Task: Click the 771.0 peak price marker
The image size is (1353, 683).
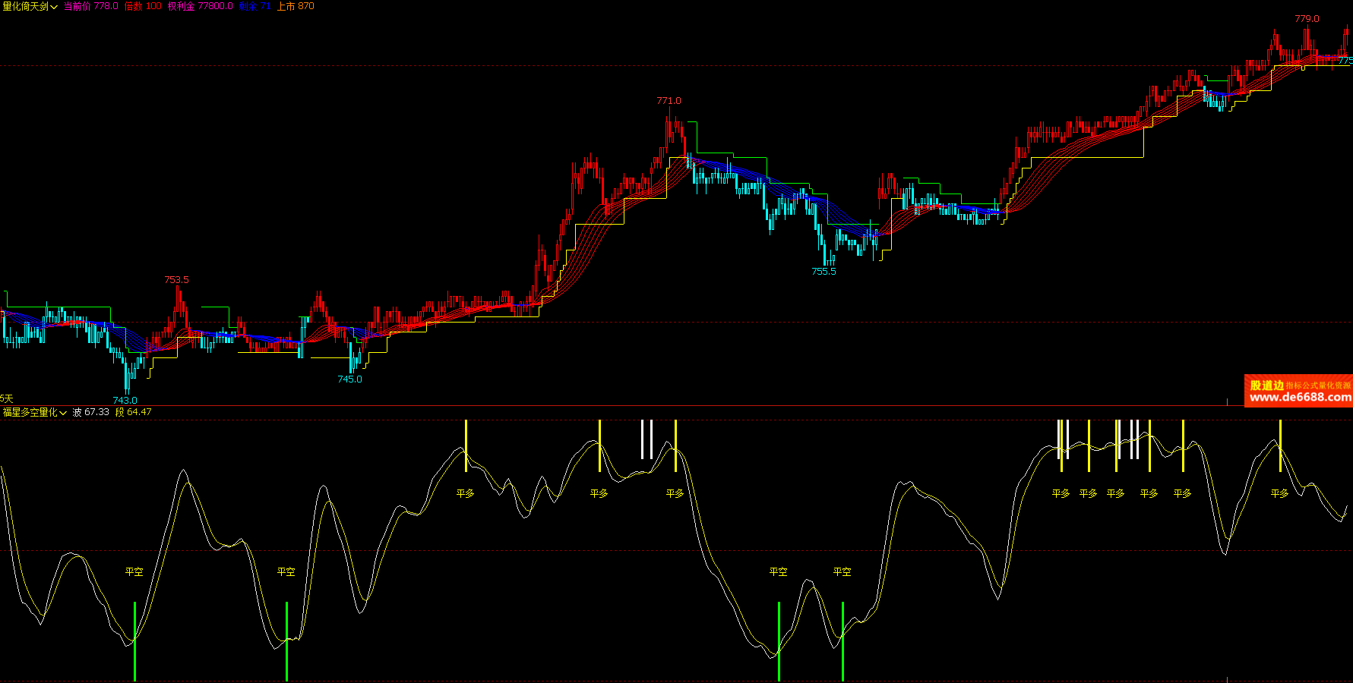Action: pos(669,100)
